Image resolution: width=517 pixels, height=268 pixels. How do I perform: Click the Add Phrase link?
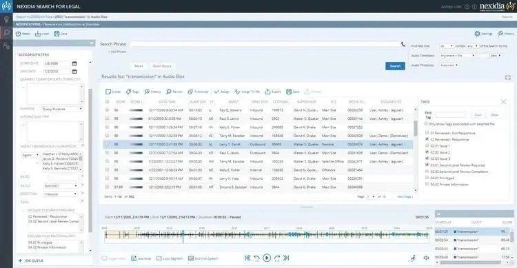117,52
